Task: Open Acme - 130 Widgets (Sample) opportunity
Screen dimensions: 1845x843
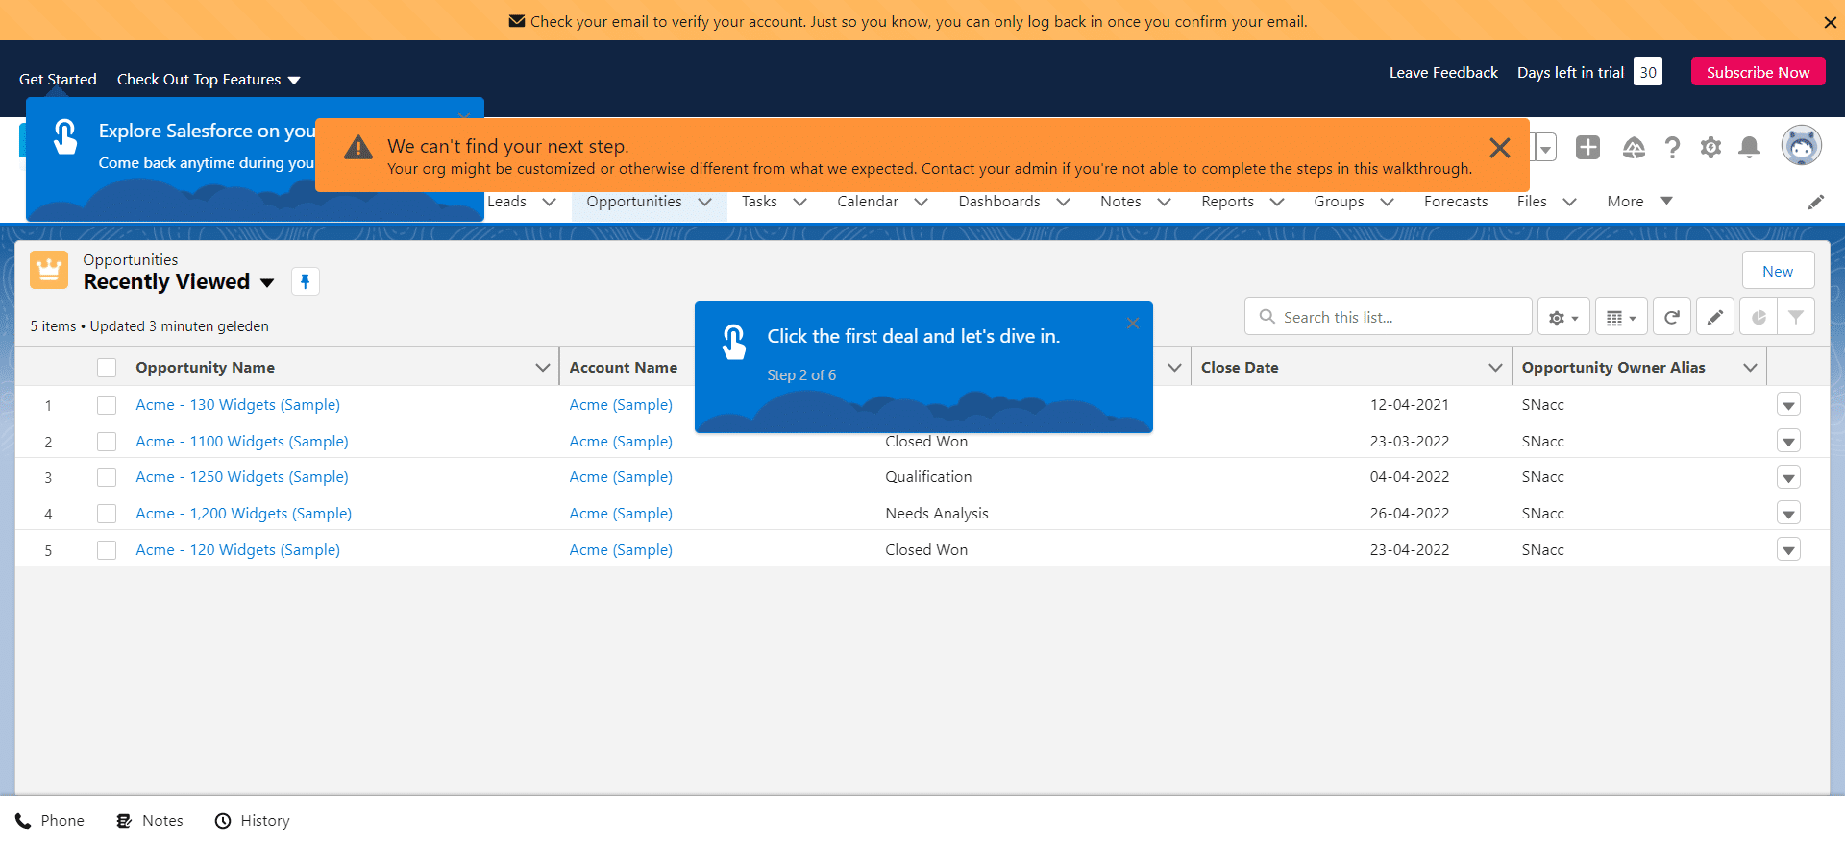Action: coord(238,405)
